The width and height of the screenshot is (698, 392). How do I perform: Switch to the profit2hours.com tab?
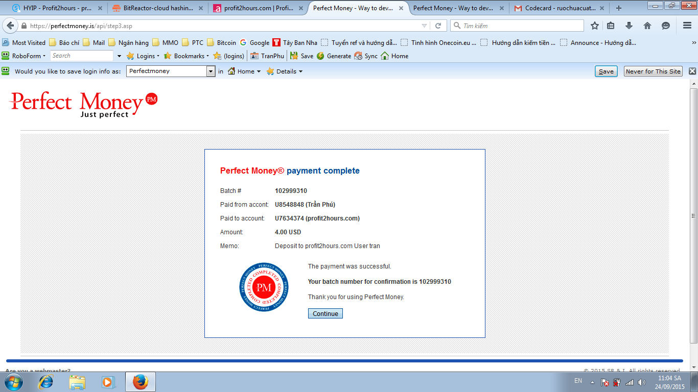coord(258,8)
